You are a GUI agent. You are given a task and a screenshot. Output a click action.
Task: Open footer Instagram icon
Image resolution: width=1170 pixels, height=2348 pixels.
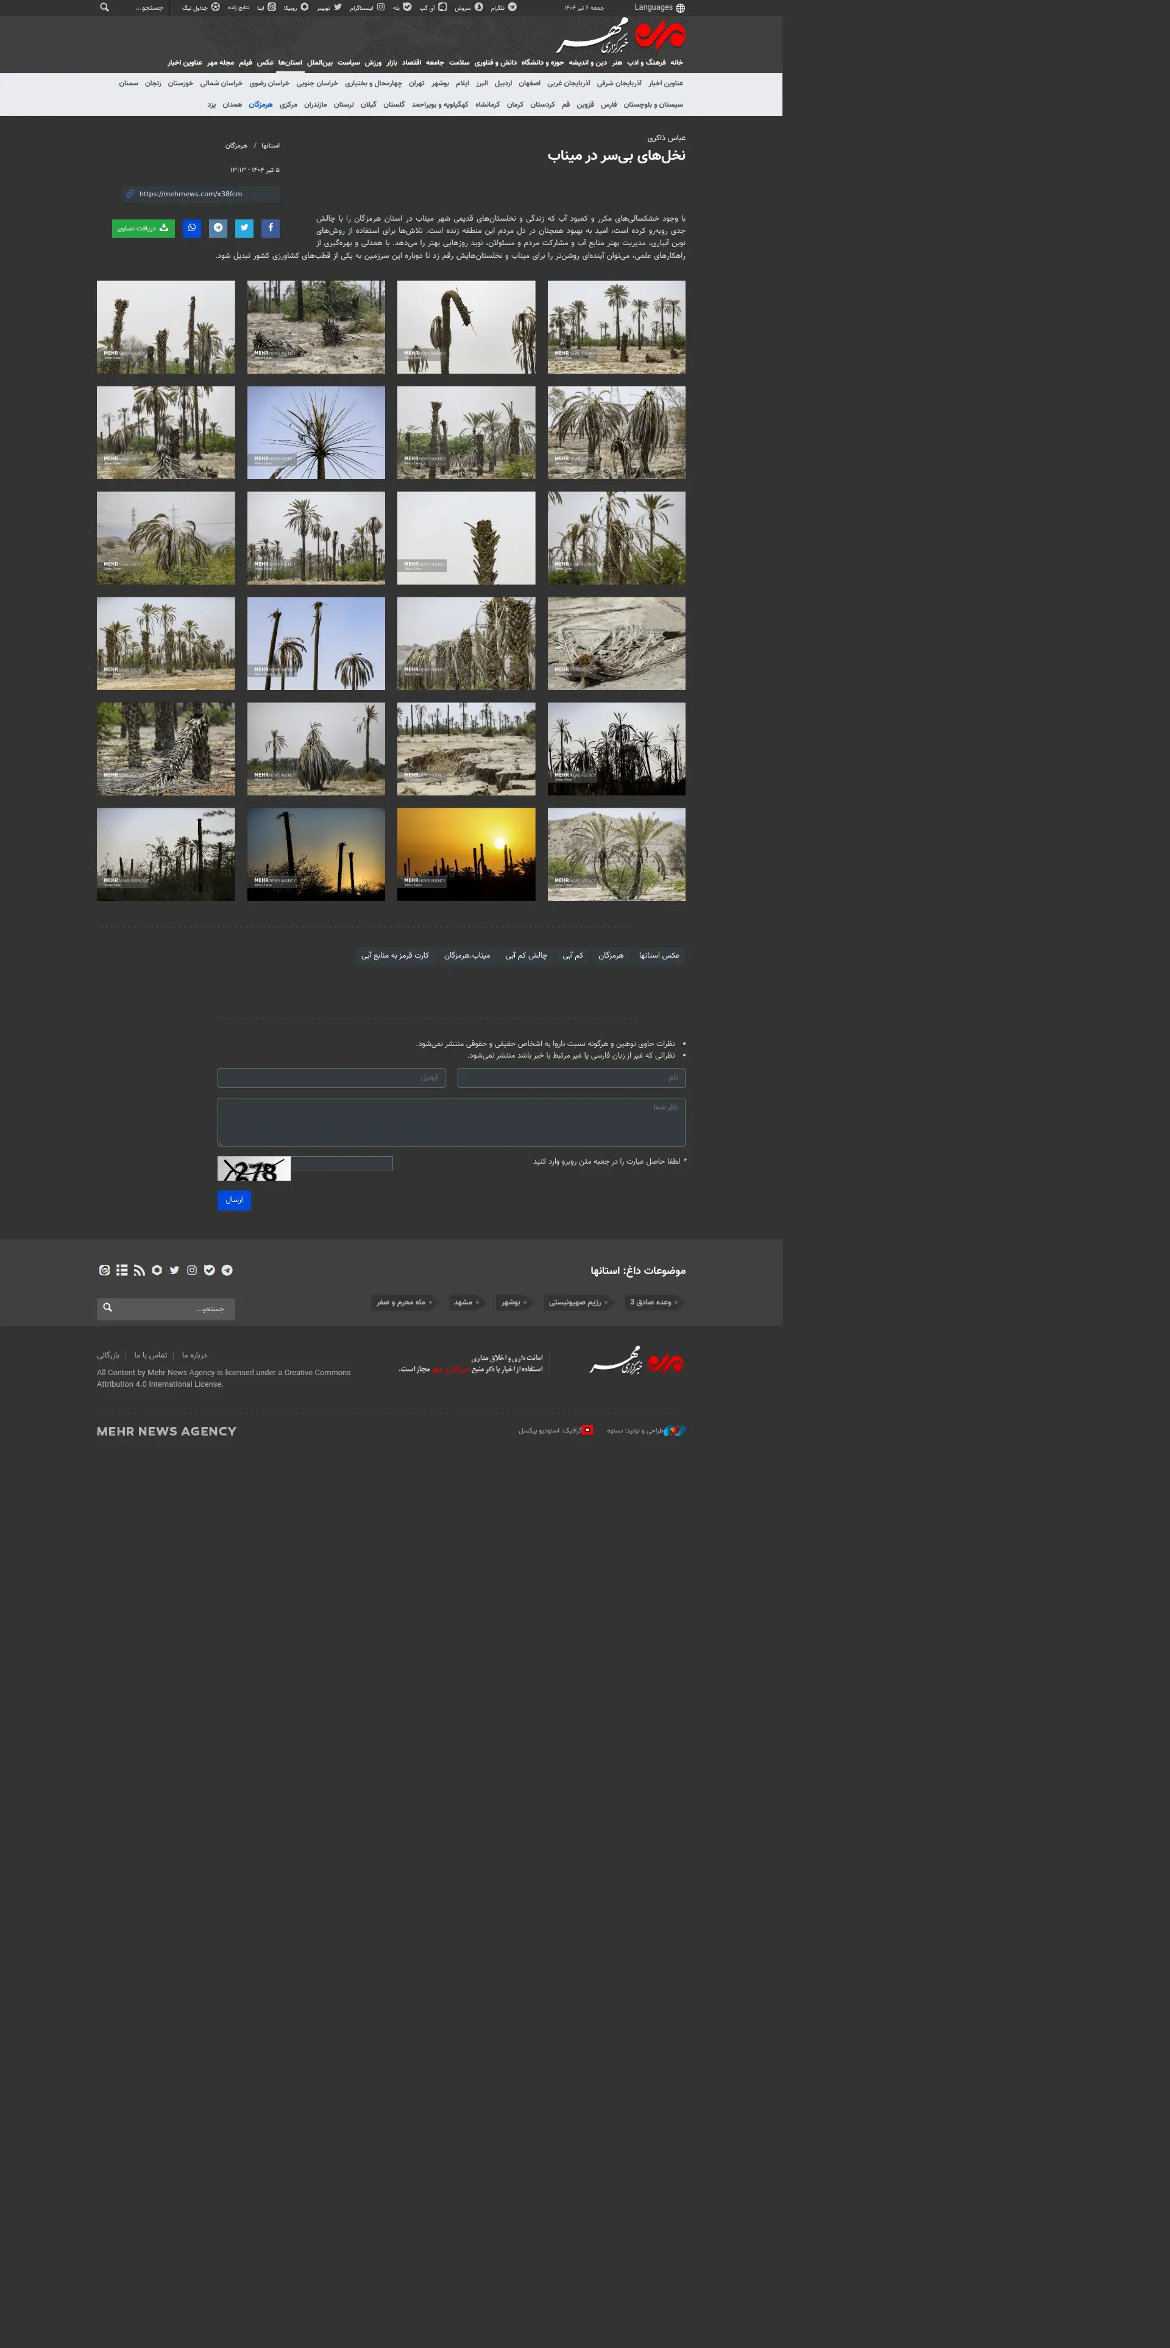(x=193, y=1270)
